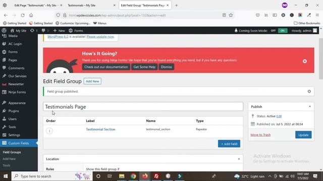
Task: Switch Coming Soon Mode to OFF
Action: coord(273,31)
